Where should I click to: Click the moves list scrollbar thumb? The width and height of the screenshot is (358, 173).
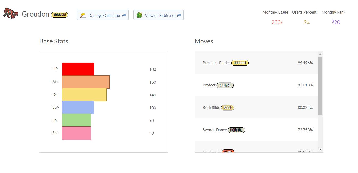tap(320, 86)
